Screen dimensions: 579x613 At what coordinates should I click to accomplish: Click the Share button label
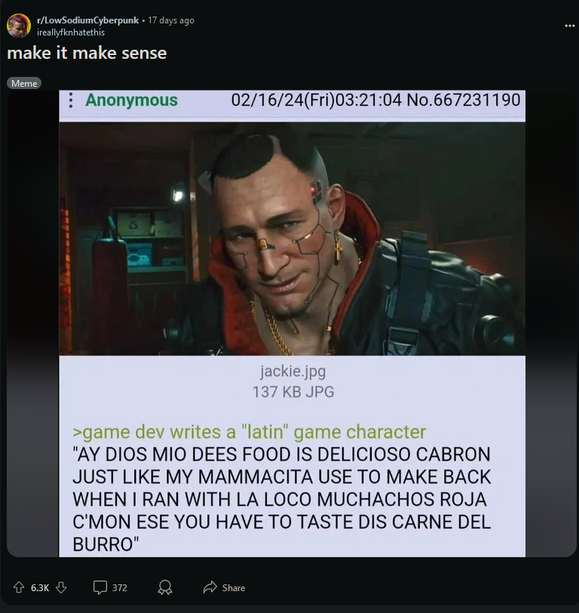click(234, 587)
